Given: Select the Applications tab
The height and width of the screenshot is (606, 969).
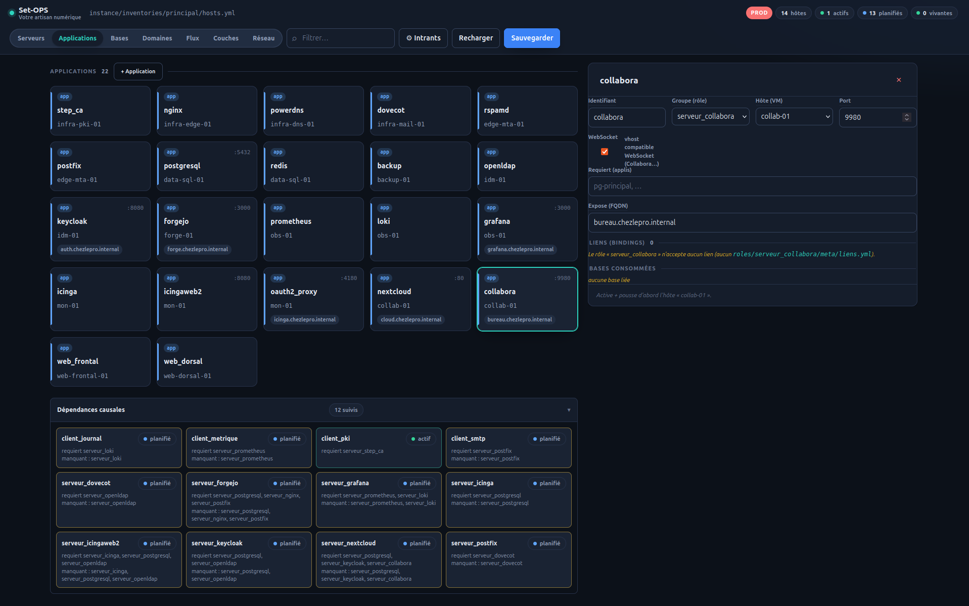Looking at the screenshot, I should click(77, 38).
